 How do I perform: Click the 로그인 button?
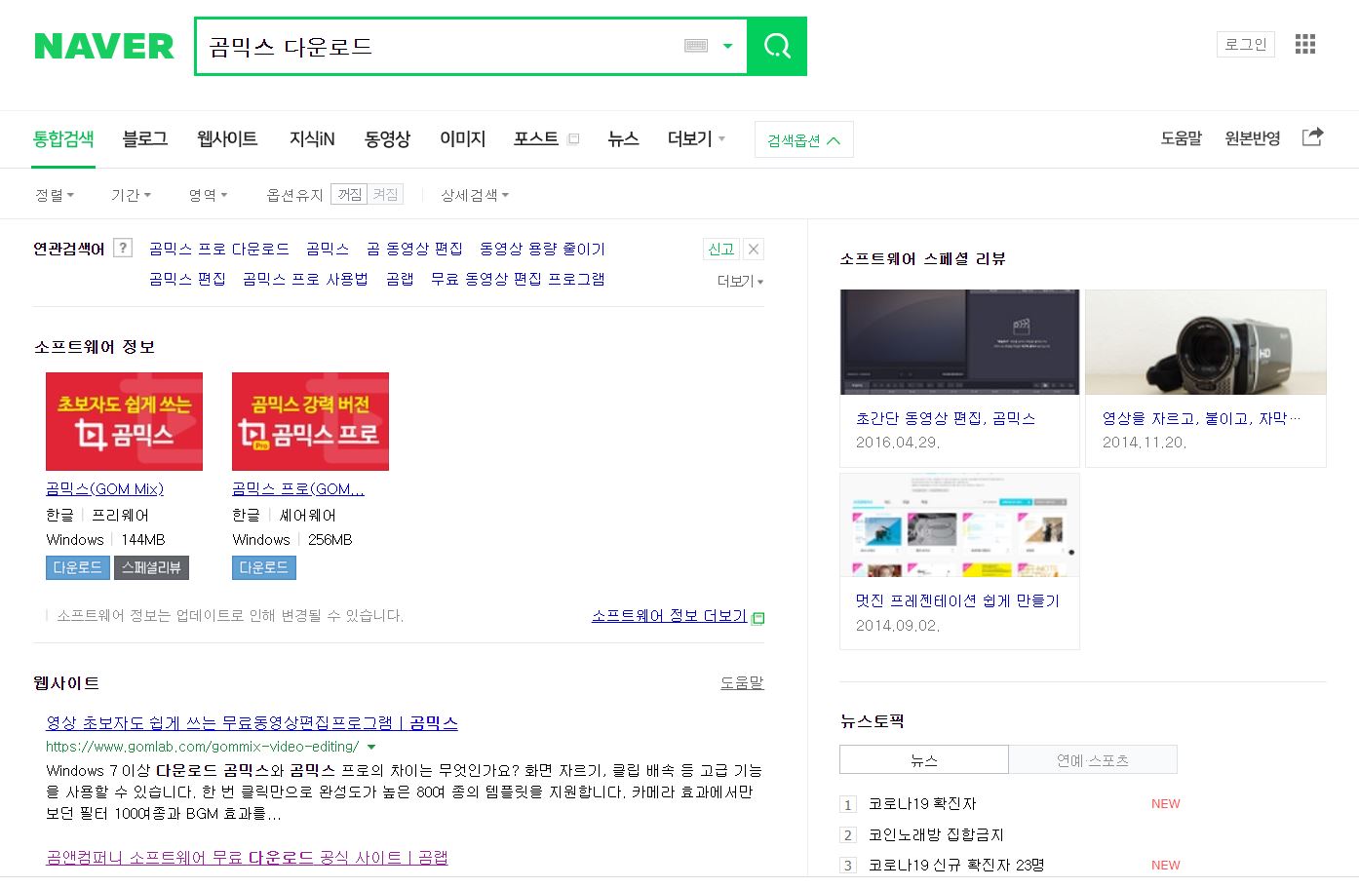[1246, 44]
